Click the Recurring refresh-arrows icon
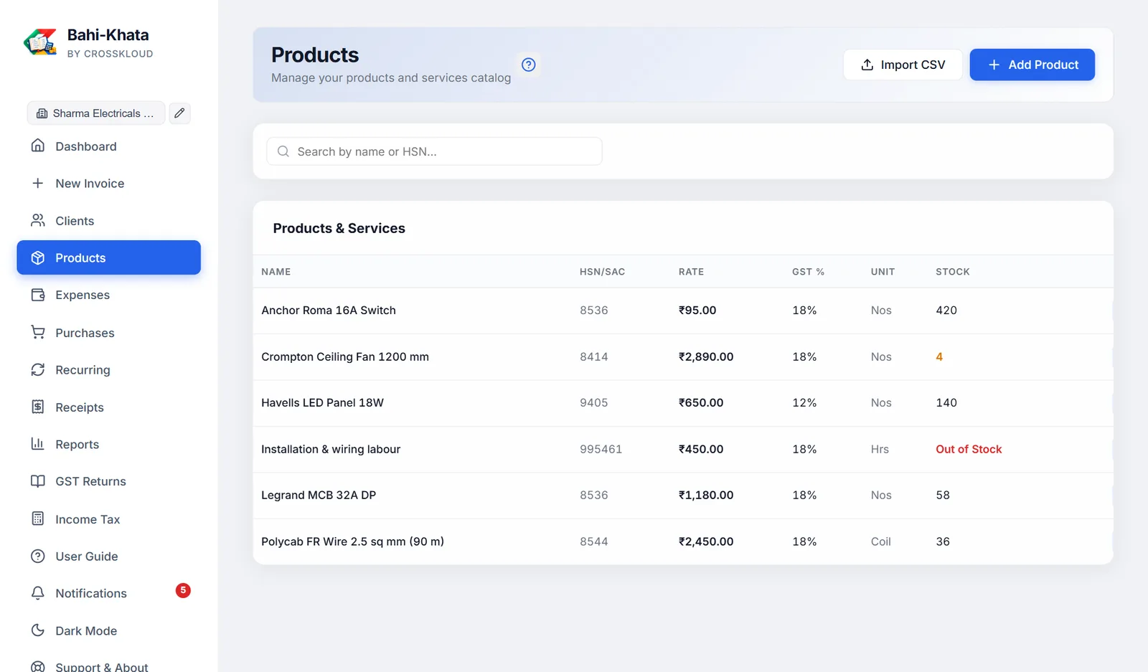The width and height of the screenshot is (1148, 672). 38,369
